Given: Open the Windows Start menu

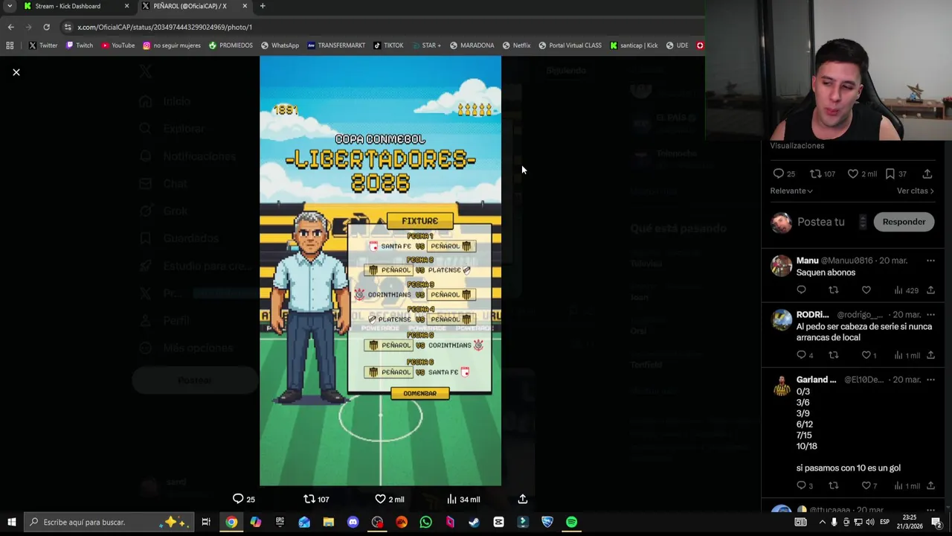Looking at the screenshot, I should click(11, 522).
